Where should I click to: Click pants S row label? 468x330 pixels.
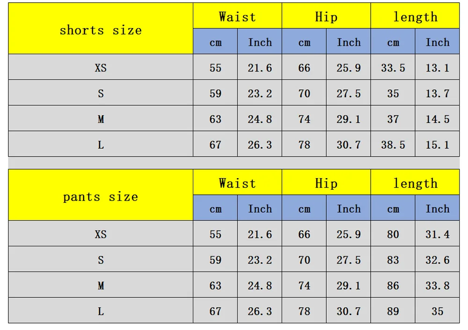101,259
